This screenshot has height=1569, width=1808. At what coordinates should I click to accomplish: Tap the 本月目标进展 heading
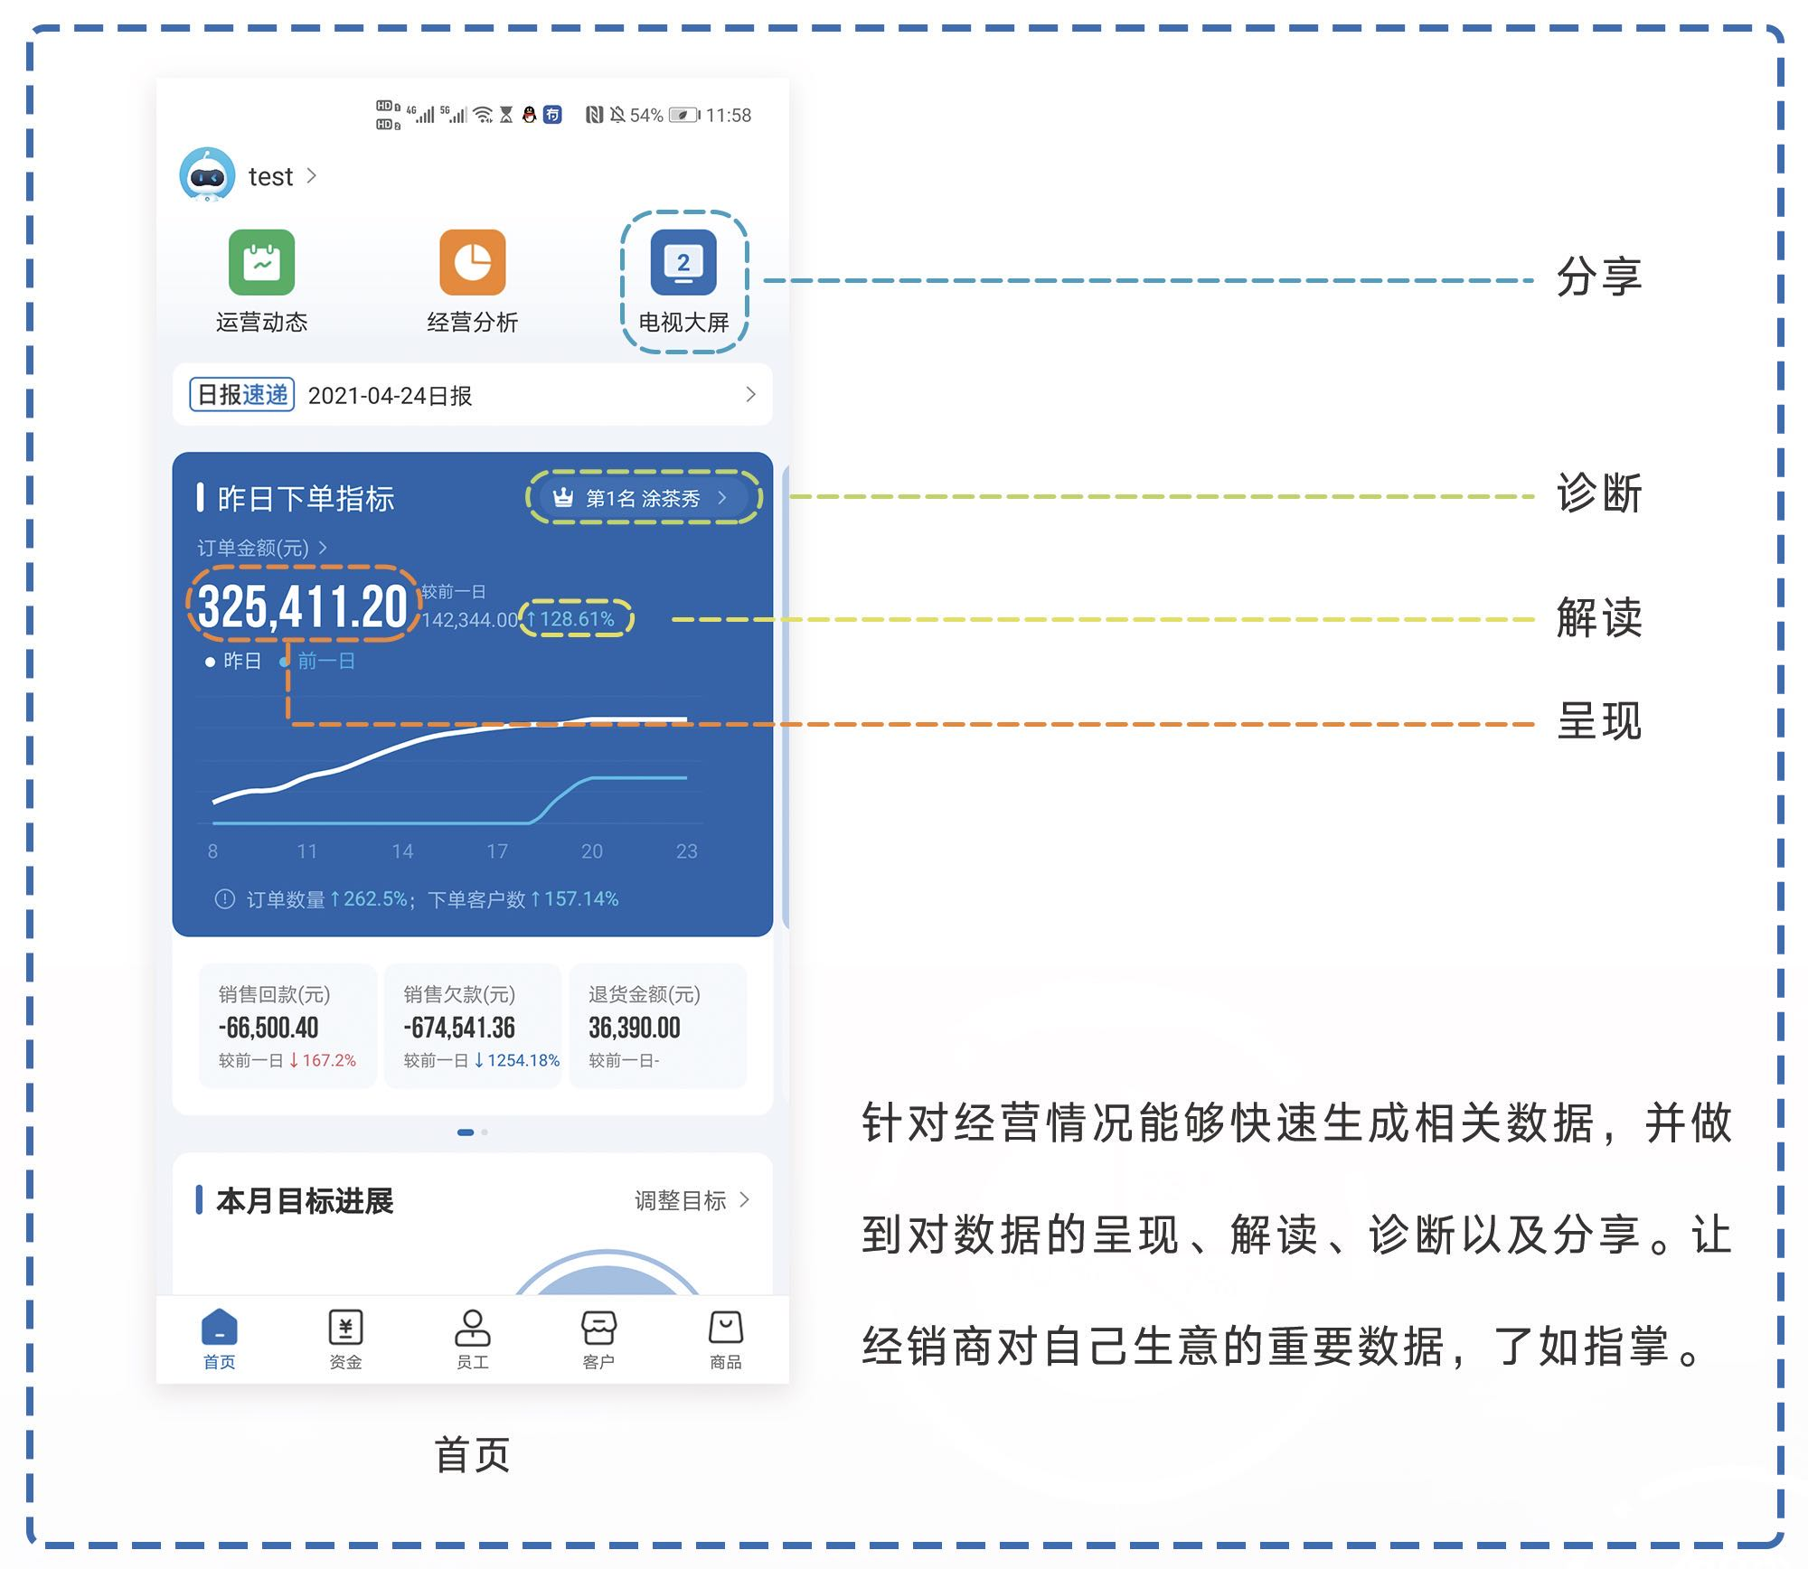click(x=305, y=1201)
